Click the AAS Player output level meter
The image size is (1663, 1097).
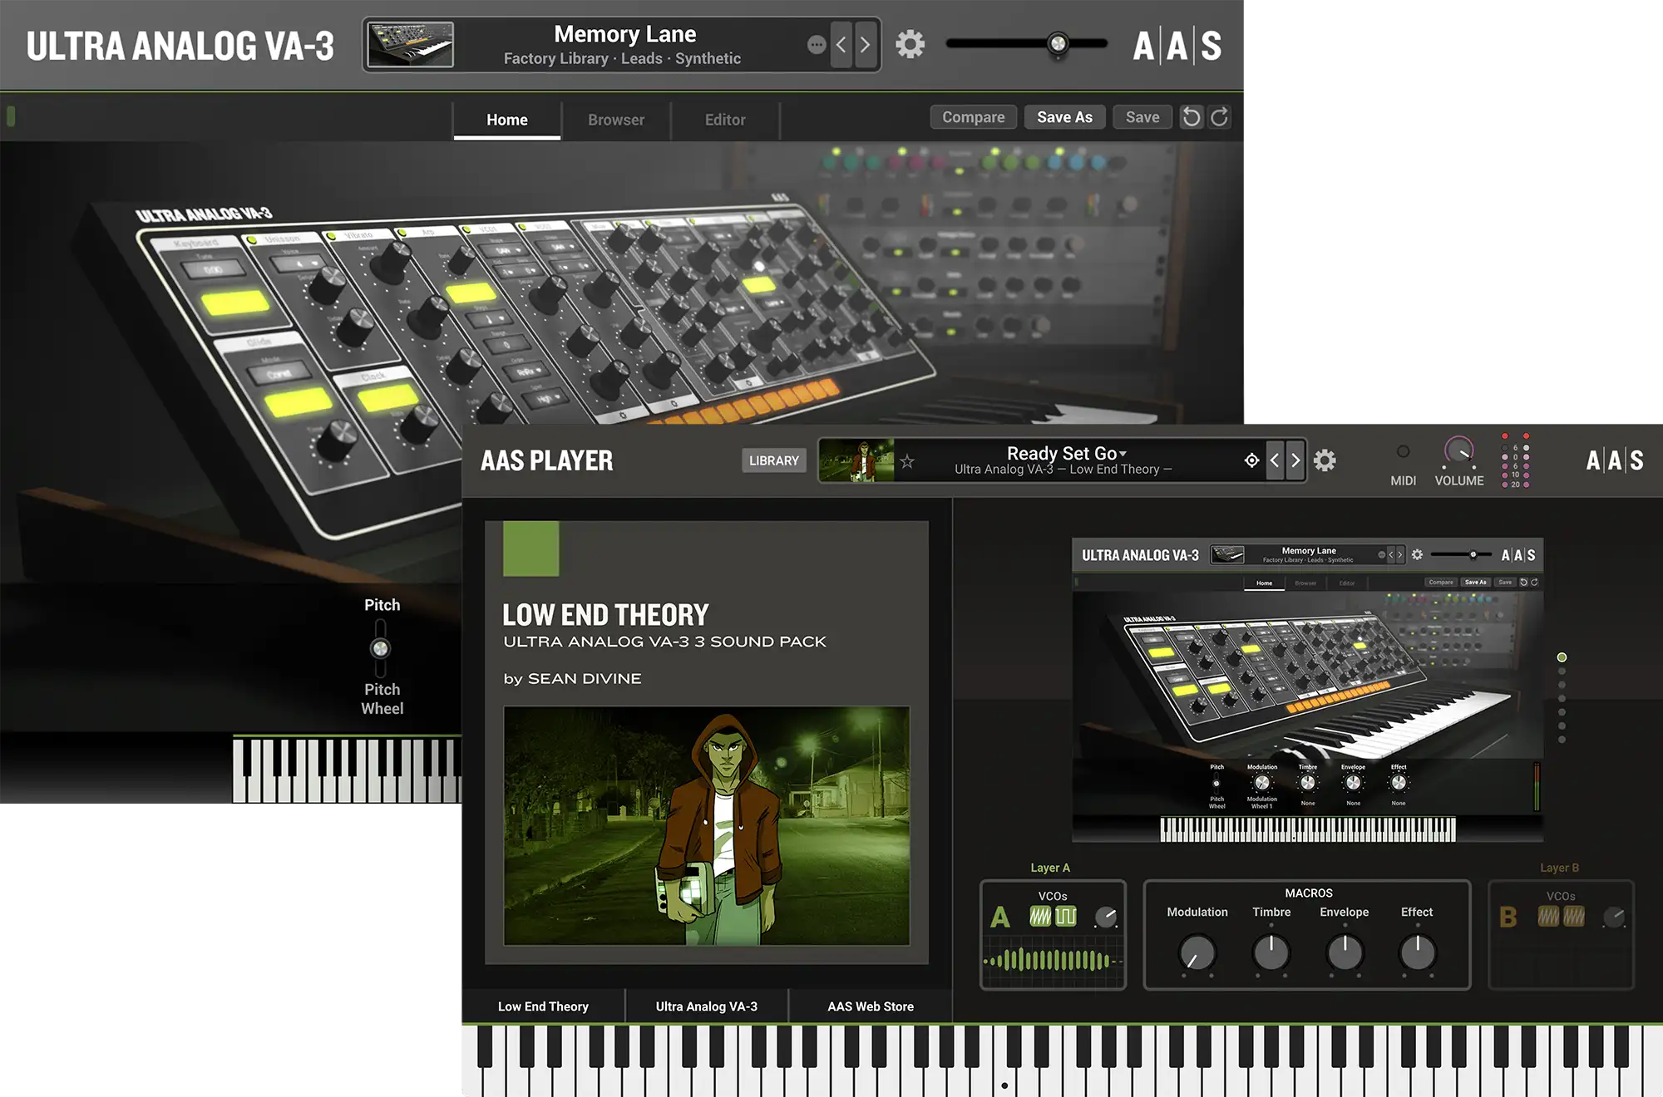pos(1515,460)
